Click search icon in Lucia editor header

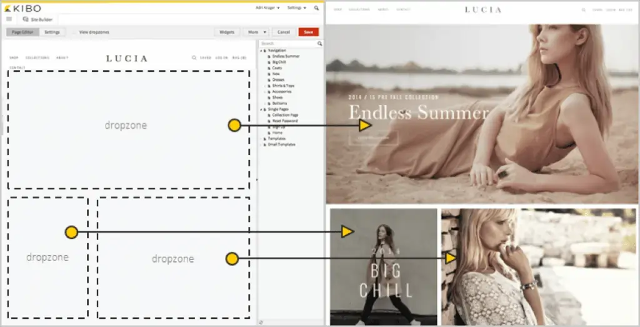pyautogui.click(x=194, y=58)
